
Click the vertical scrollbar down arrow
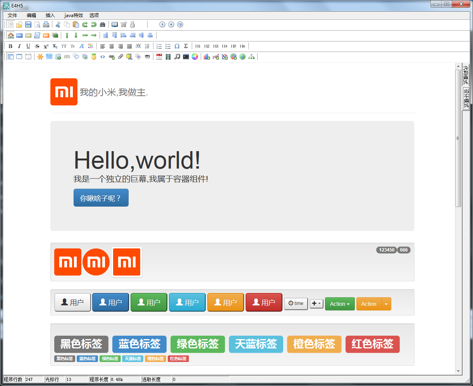pyautogui.click(x=458, y=371)
